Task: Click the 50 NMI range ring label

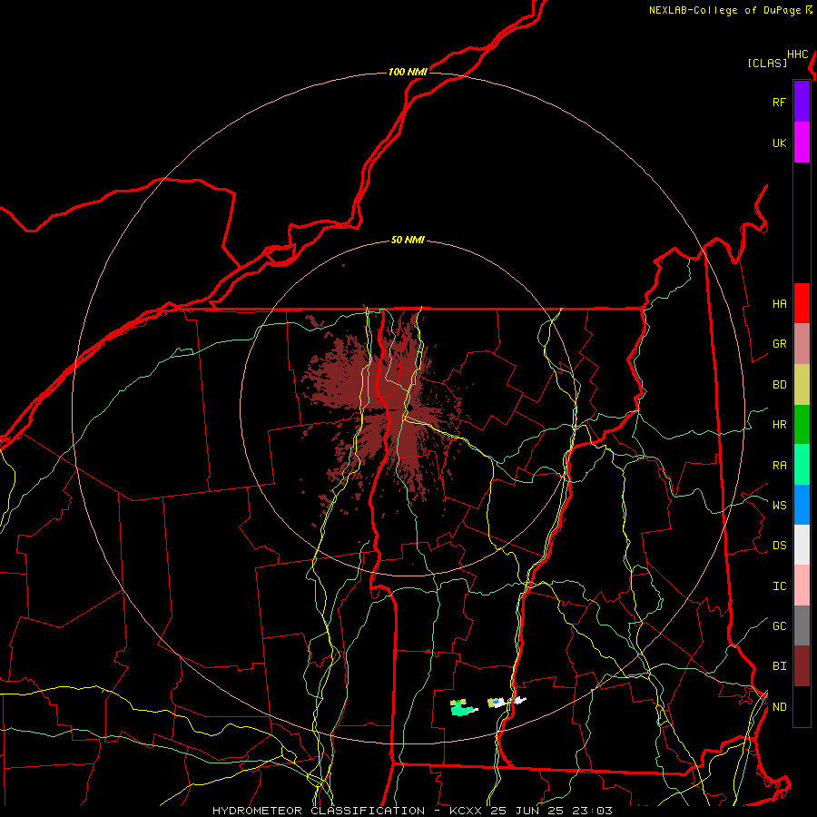Action: (x=408, y=240)
